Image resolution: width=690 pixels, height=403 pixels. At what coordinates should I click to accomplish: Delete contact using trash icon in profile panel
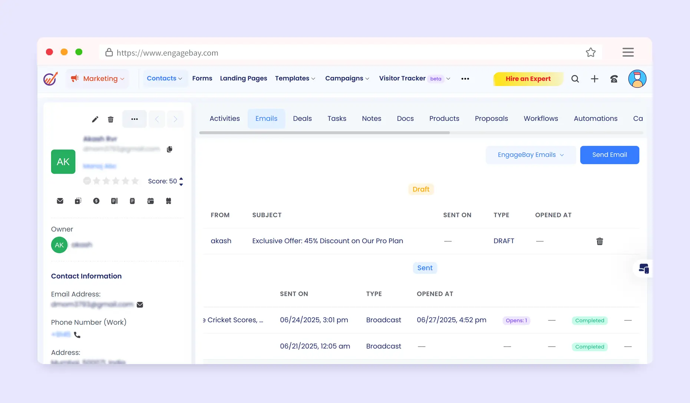point(110,119)
